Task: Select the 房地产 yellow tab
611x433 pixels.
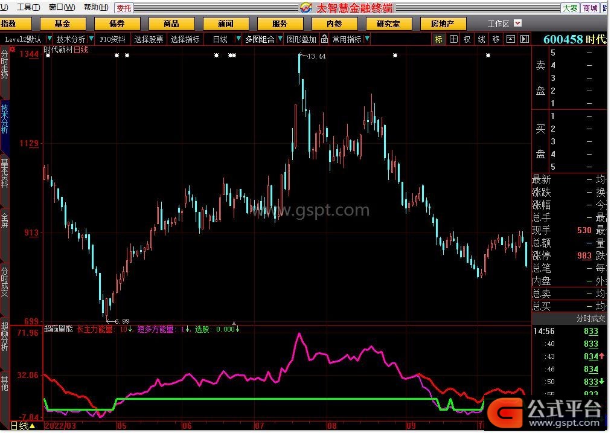Action: (x=443, y=24)
